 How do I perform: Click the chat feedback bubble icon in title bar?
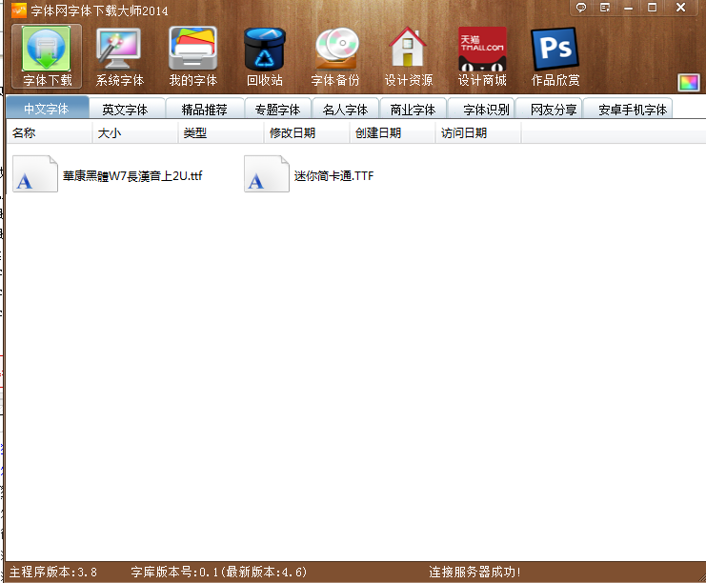point(581,8)
